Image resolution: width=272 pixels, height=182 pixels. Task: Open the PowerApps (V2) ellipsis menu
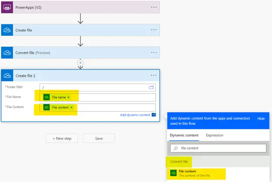(x=153, y=7)
